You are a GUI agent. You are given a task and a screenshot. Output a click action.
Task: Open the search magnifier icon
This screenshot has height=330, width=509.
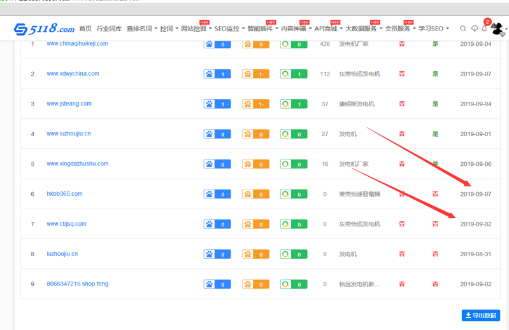pos(463,29)
